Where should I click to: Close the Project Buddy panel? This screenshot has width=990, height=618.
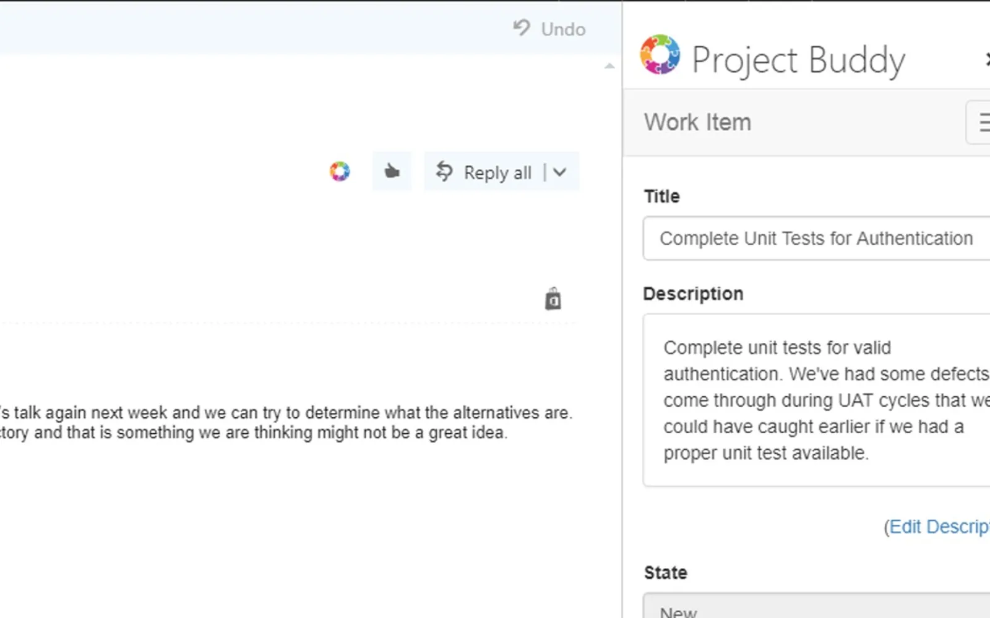[987, 59]
